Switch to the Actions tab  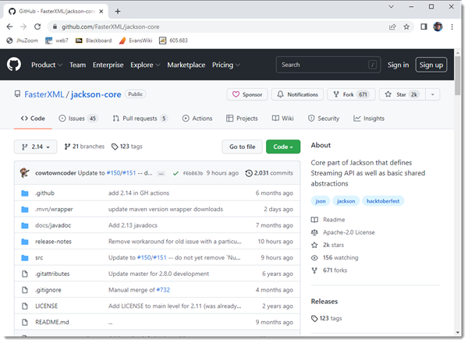coord(197,118)
